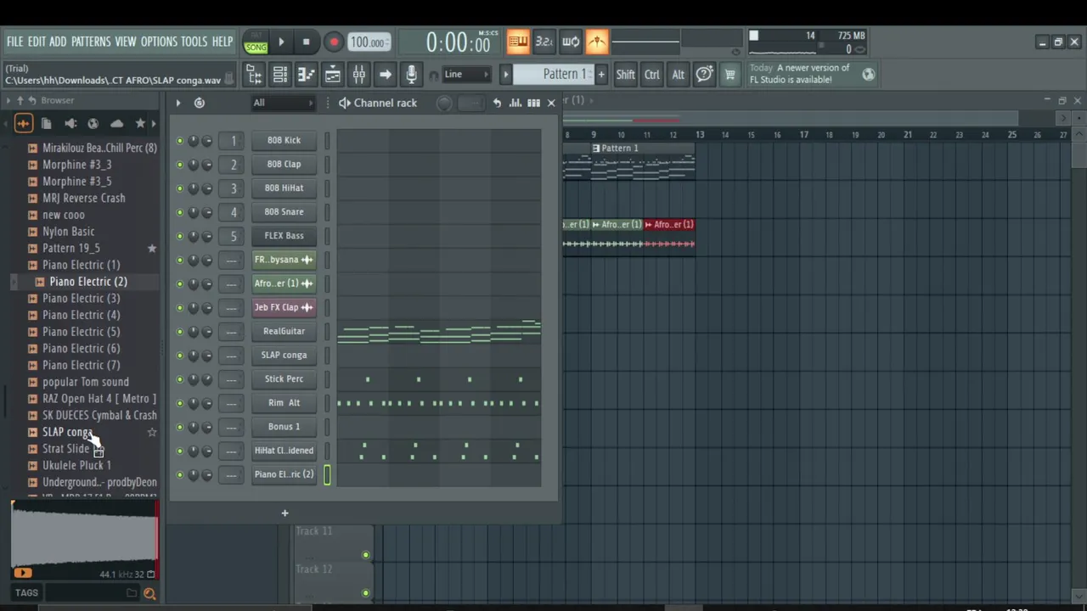
Task: Mute the 808 HiHat channel
Action: tap(179, 188)
